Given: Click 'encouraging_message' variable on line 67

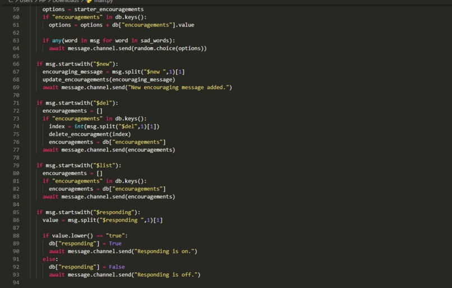Looking at the screenshot, I should pyautogui.click(x=73, y=71).
